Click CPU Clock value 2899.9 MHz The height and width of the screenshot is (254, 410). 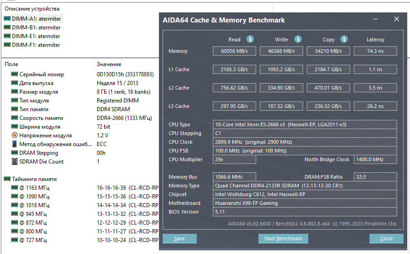click(x=305, y=142)
